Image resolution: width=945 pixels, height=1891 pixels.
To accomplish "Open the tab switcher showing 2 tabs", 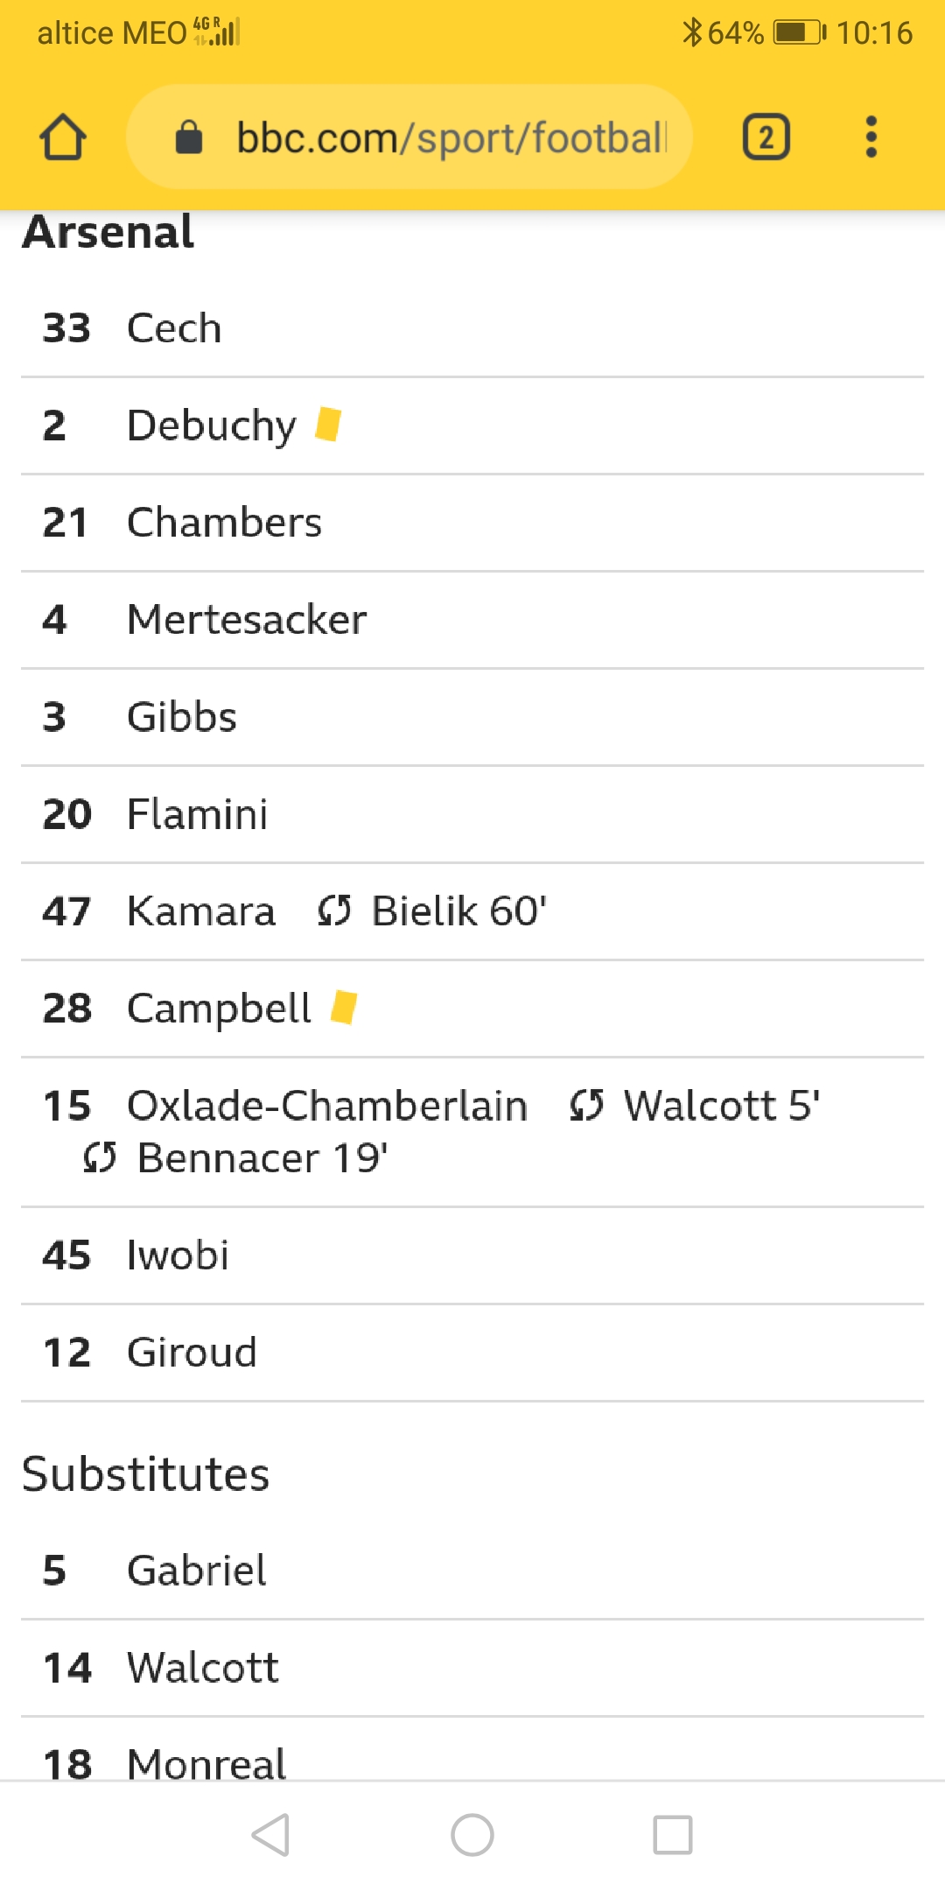I will point(766,137).
